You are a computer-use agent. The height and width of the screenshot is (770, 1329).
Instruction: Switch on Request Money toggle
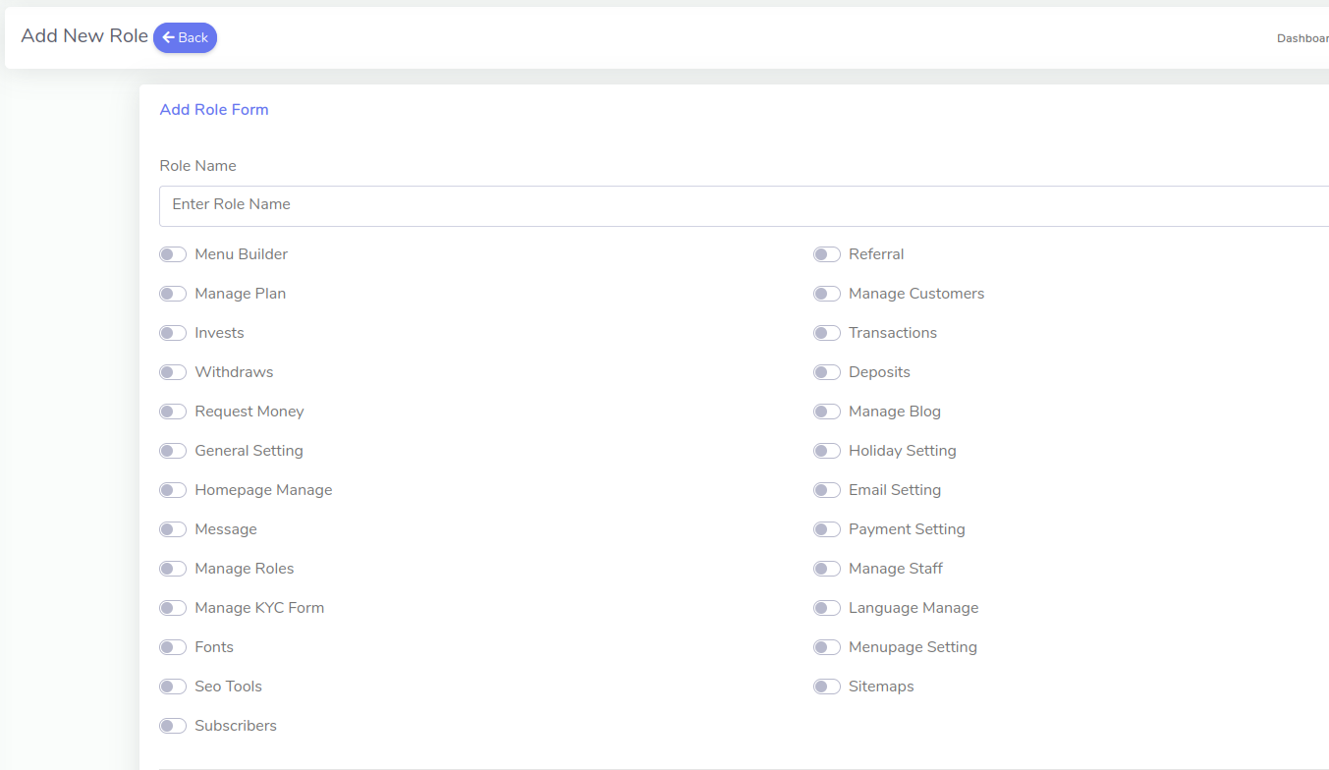[173, 412]
